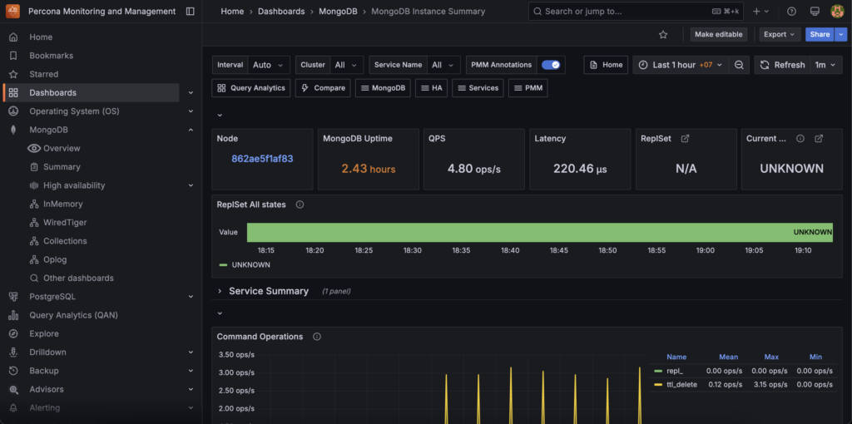Toggle PMM Annotations switch off
852x424 pixels.
point(551,65)
